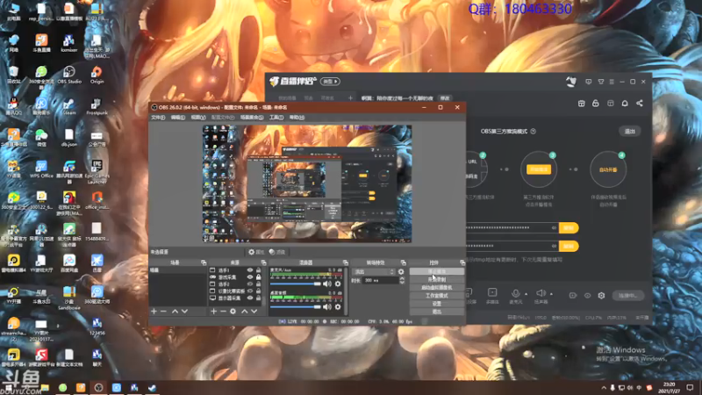702x395 pixels.
Task: Expand hidden system tray icons chevron
Action: pyautogui.click(x=604, y=388)
